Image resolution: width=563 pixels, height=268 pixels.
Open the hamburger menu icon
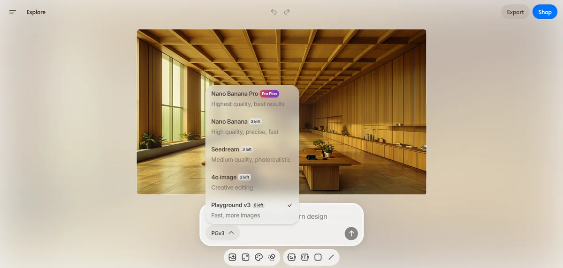point(13,12)
